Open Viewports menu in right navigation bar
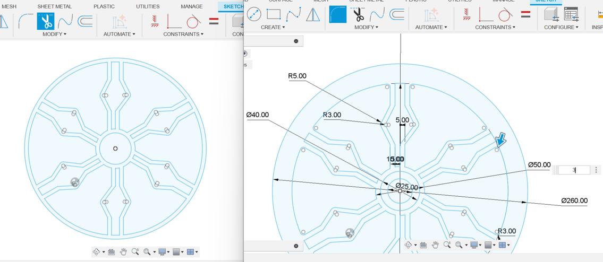This screenshot has height=262, width=603. [504, 245]
